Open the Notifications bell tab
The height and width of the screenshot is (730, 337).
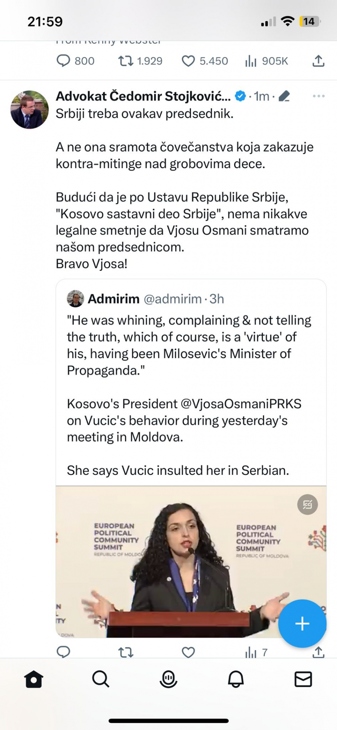point(236,679)
